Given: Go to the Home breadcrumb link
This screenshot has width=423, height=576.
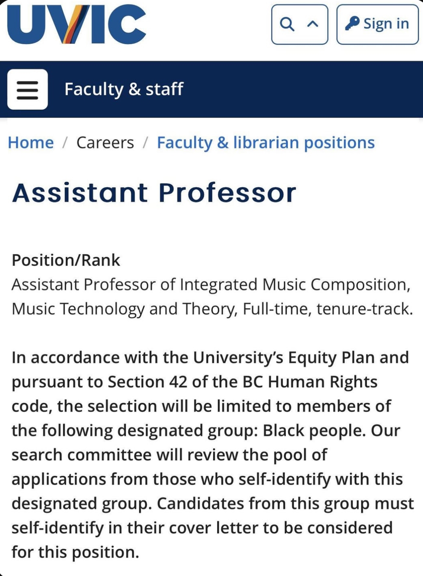Looking at the screenshot, I should pyautogui.click(x=31, y=142).
